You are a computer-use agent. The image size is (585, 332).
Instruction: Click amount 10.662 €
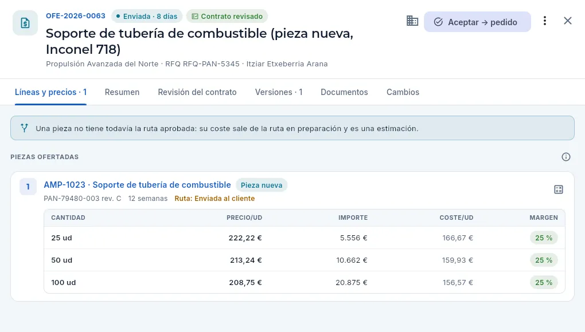pyautogui.click(x=352, y=260)
